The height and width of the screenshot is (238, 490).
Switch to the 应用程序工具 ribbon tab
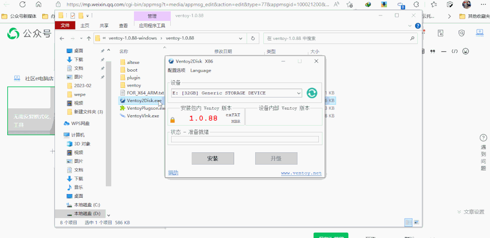click(x=152, y=25)
